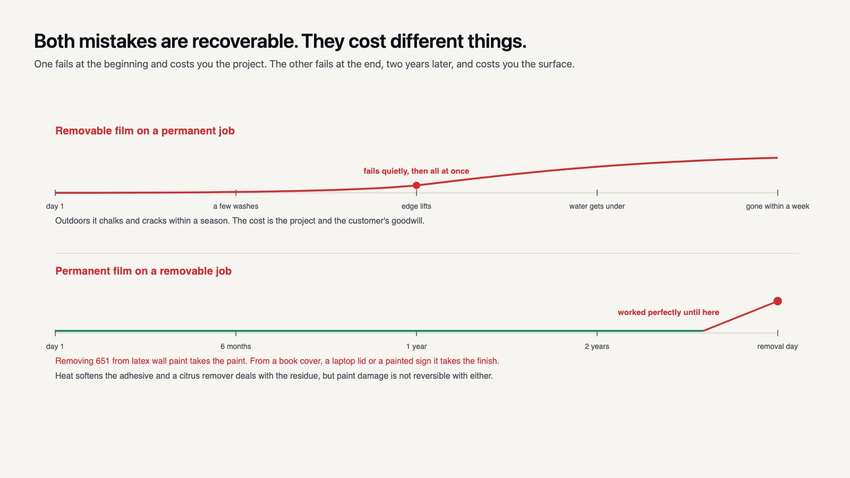The height and width of the screenshot is (478, 850).
Task: Click heading 'Permanent film on a removable job'
Action: point(143,271)
